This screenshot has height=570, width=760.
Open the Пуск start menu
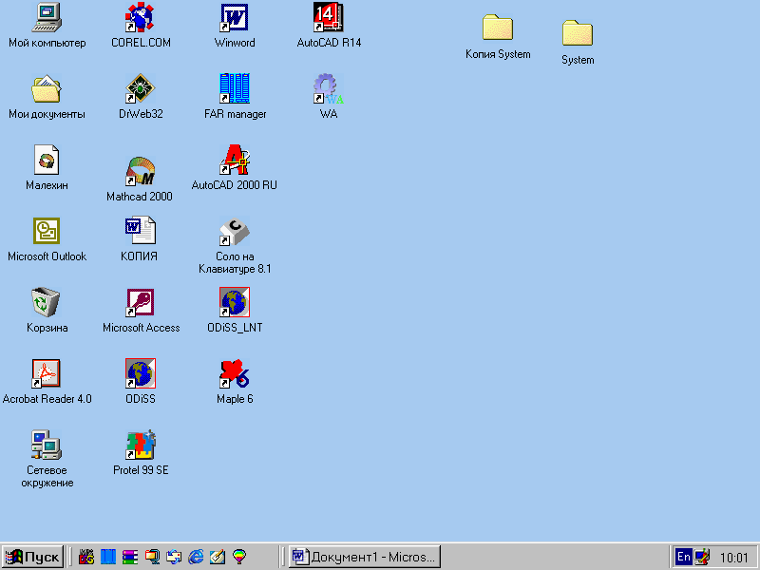tap(32, 557)
